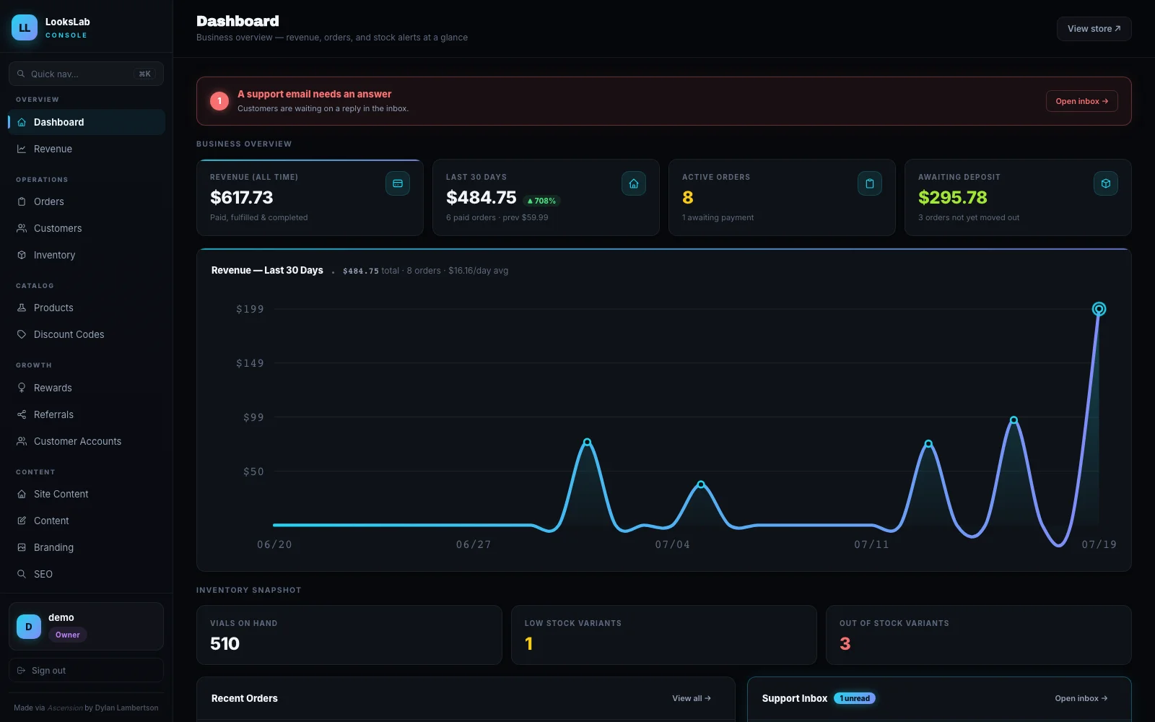Click the Dashboard home icon in sidebar

[22, 122]
